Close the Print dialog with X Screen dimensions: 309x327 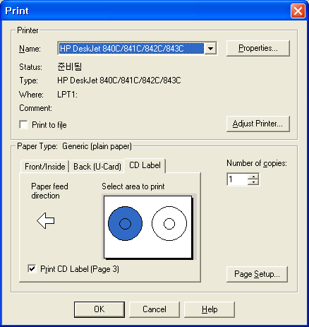click(x=298, y=11)
